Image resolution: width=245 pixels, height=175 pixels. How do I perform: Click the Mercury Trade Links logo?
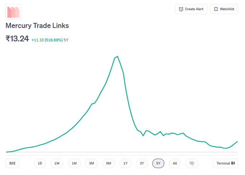coord(13,12)
